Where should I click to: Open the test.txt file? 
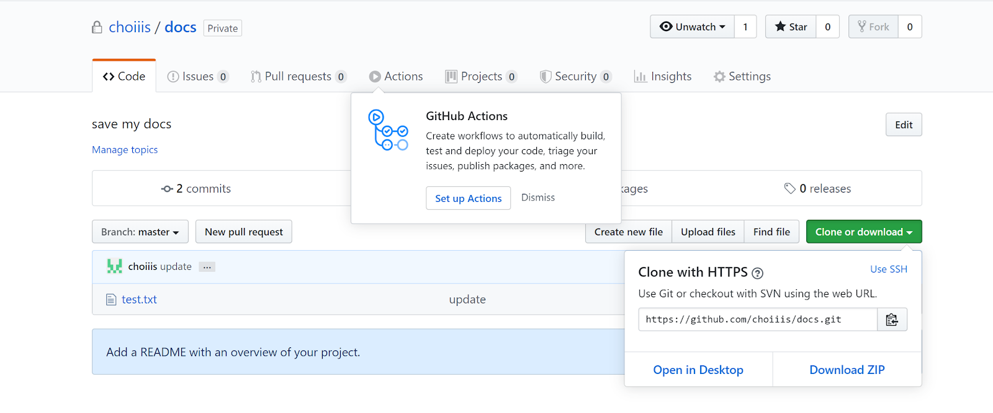click(139, 300)
